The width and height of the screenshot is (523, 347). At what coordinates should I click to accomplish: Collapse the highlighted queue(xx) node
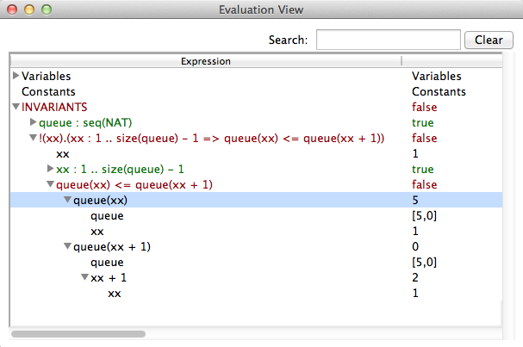[x=68, y=201]
